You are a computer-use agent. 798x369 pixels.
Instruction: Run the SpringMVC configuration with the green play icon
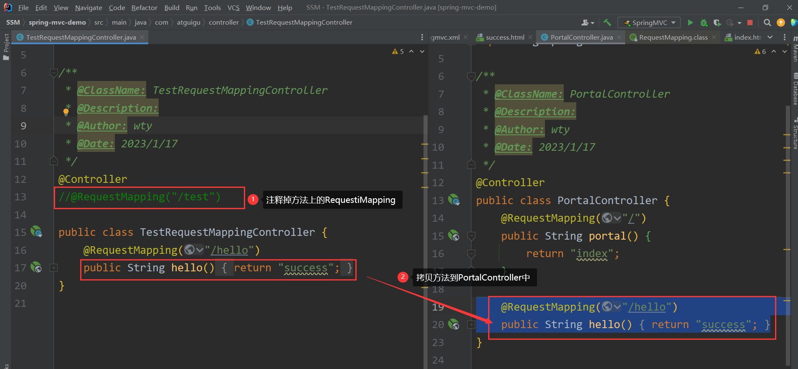690,23
